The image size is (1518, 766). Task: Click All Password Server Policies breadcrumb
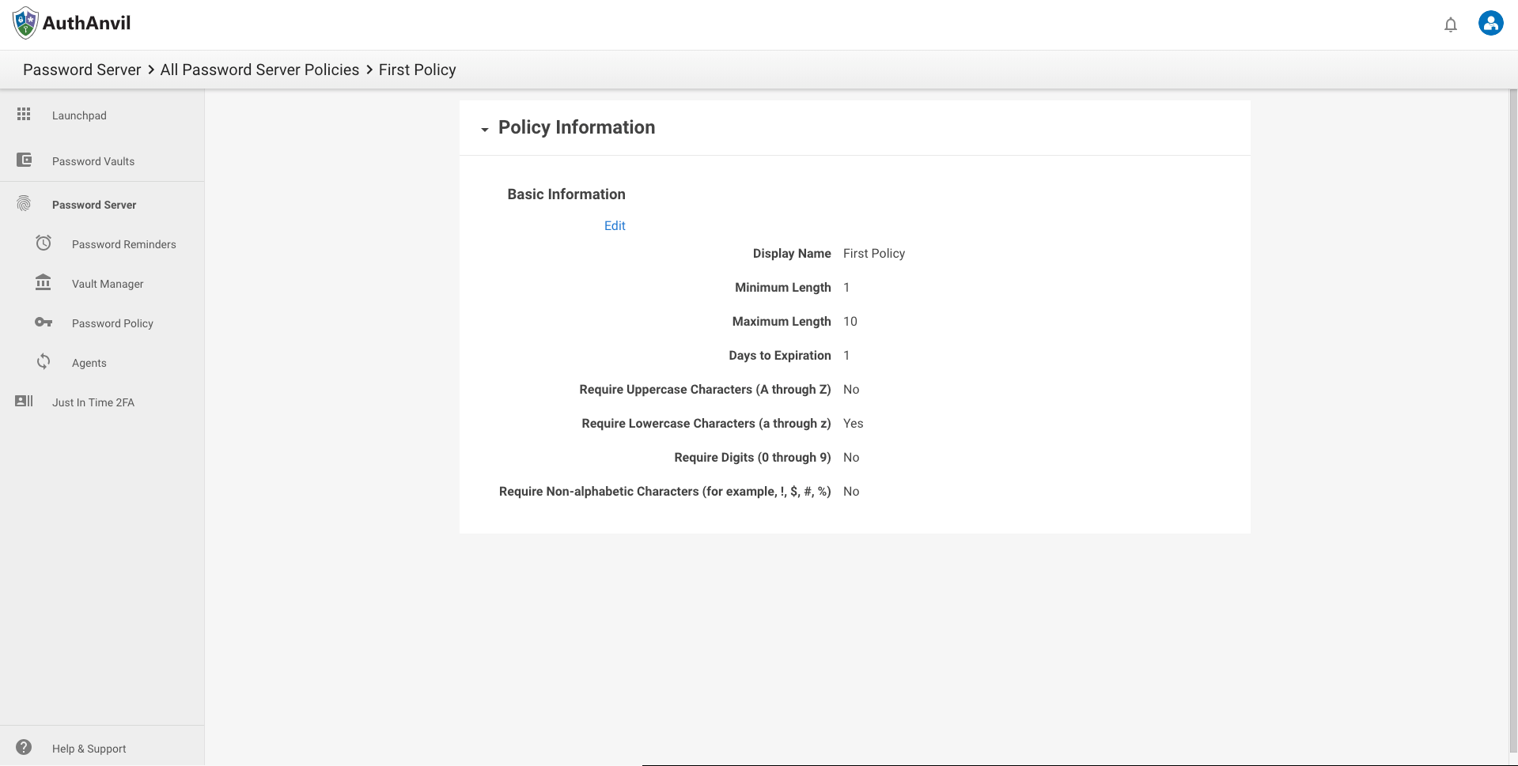click(259, 70)
